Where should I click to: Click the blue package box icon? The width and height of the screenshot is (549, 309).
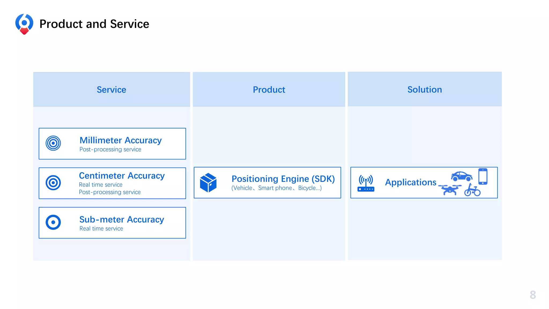click(208, 183)
